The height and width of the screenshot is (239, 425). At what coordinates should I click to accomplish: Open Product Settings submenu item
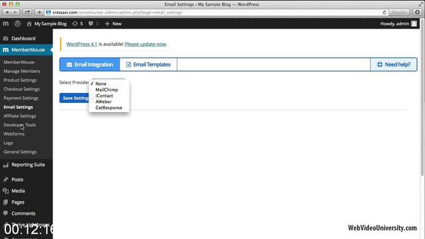pos(20,80)
